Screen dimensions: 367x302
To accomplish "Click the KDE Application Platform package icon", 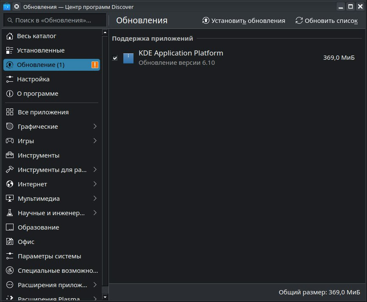I will [128, 58].
